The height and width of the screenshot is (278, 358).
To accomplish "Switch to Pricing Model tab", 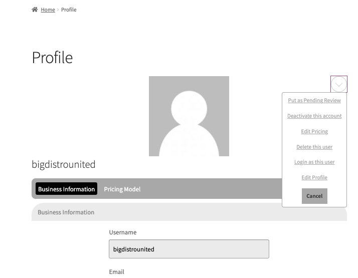I will 122,189.
